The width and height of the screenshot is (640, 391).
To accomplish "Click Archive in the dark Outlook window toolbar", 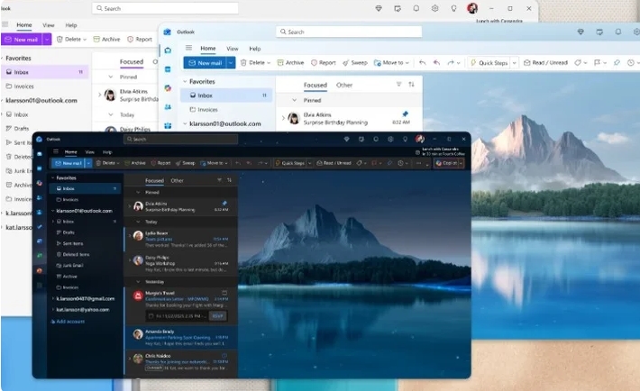I will pyautogui.click(x=135, y=163).
